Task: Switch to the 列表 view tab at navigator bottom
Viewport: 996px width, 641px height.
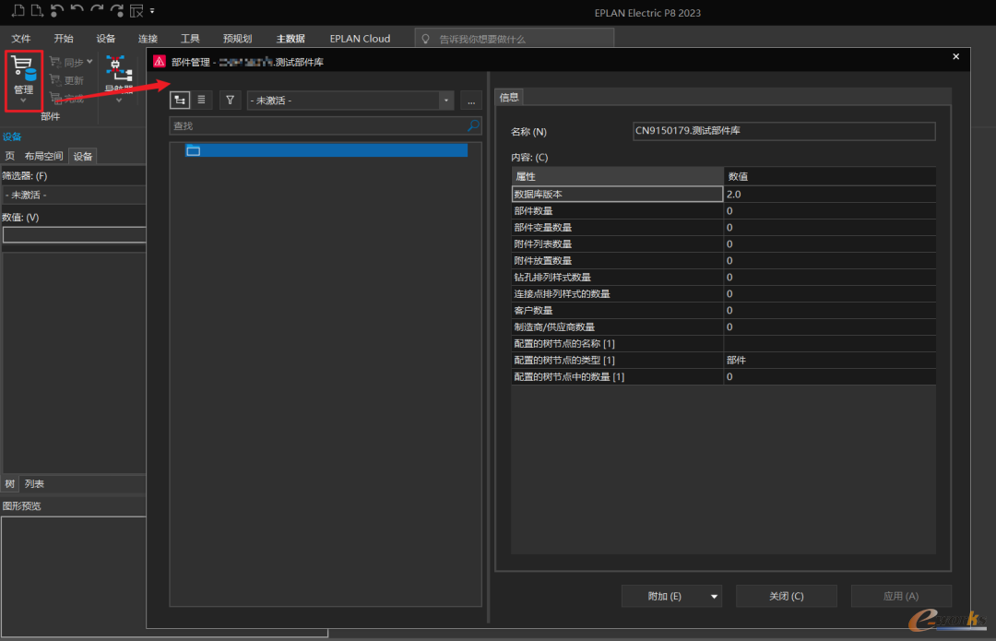Action: 34,484
